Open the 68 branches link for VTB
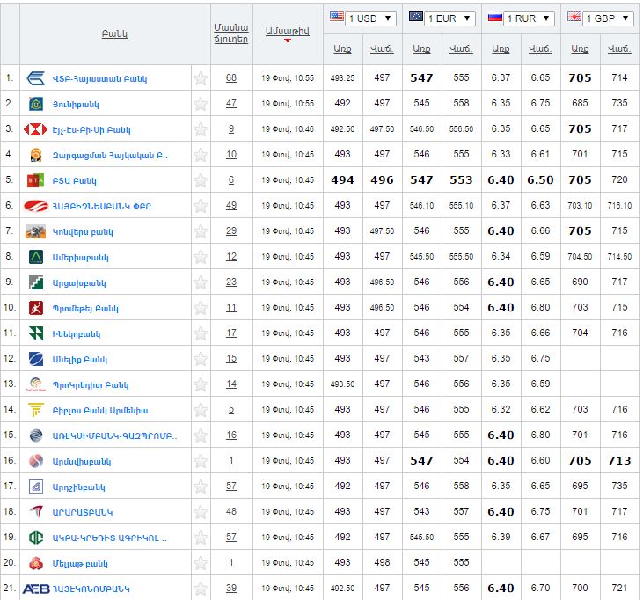The width and height of the screenshot is (643, 600). click(x=230, y=78)
